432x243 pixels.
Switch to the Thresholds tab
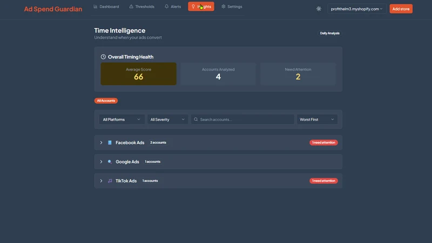coord(141,6)
